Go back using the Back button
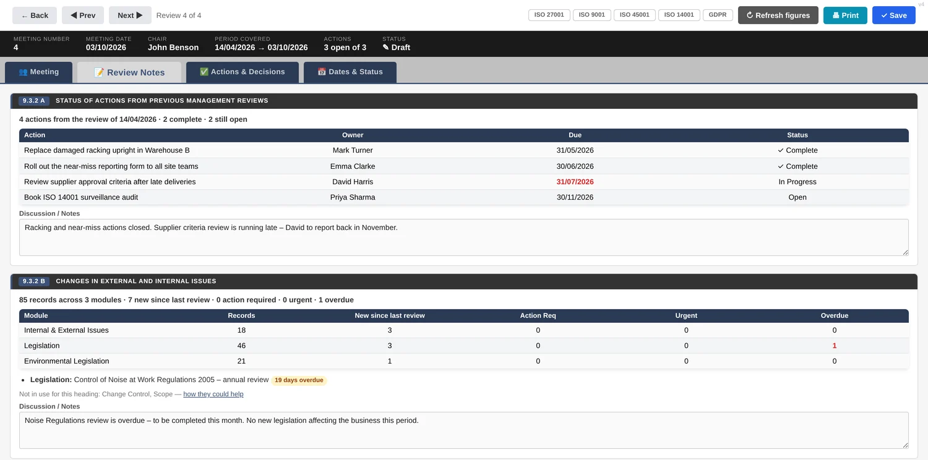The width and height of the screenshot is (928, 460). click(35, 15)
